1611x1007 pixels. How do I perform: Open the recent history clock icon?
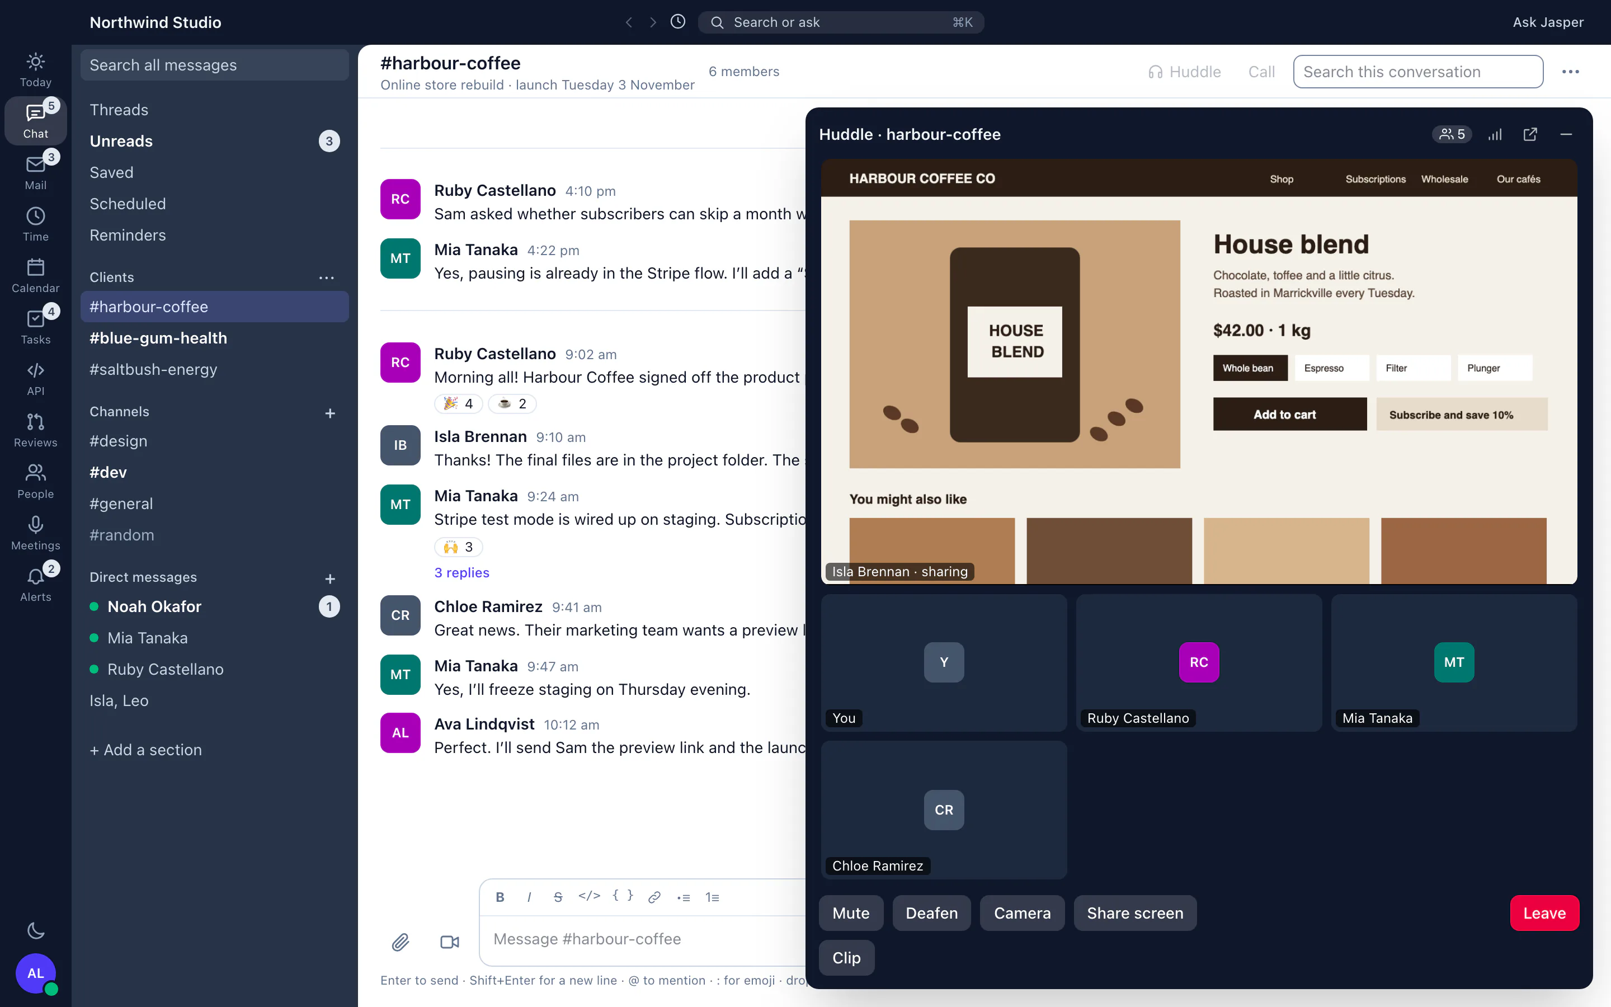tap(678, 22)
